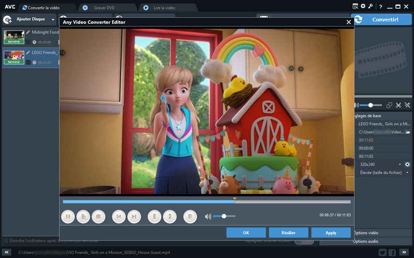The height and width of the screenshot is (258, 414).
Task: Click the playback timeline progress bar
Action: tap(206, 202)
